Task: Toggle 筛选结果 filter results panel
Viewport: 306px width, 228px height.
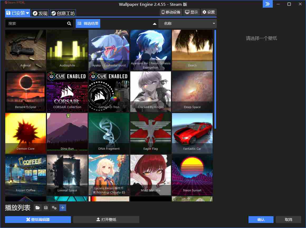Action: [x=88, y=23]
